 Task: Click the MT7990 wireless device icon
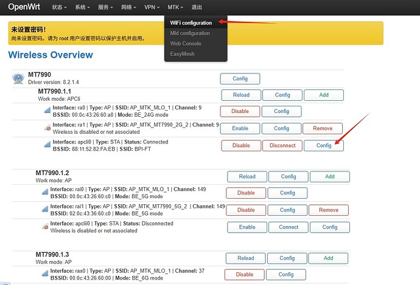(x=18, y=78)
